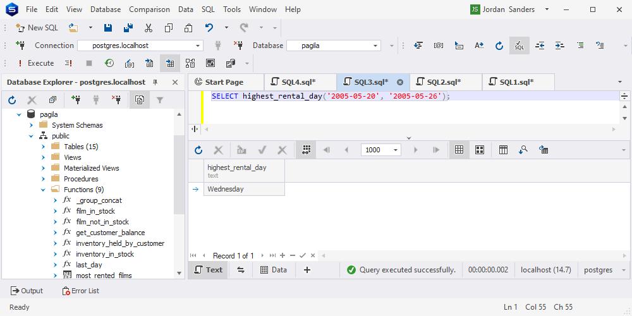This screenshot has width=632, height=316.
Task: Click the Query Builder diagram icon
Action: tap(190, 63)
